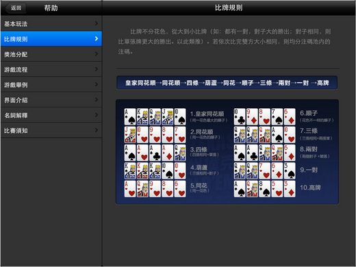Tap the 返回 back button

click(x=16, y=8)
